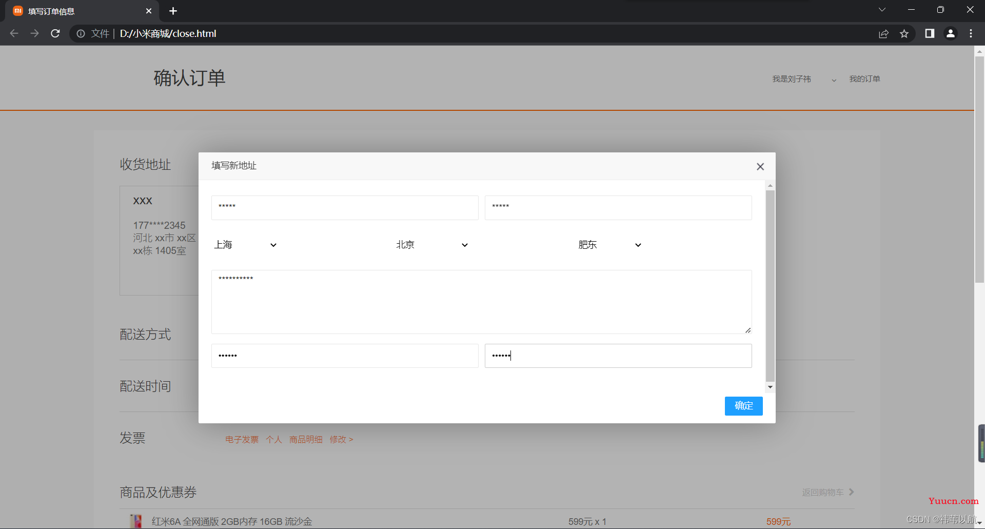Expand the 北京 city dropdown
The width and height of the screenshot is (985, 529).
(x=431, y=245)
